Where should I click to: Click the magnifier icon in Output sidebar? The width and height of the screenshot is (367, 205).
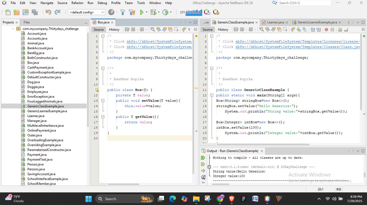203,177
